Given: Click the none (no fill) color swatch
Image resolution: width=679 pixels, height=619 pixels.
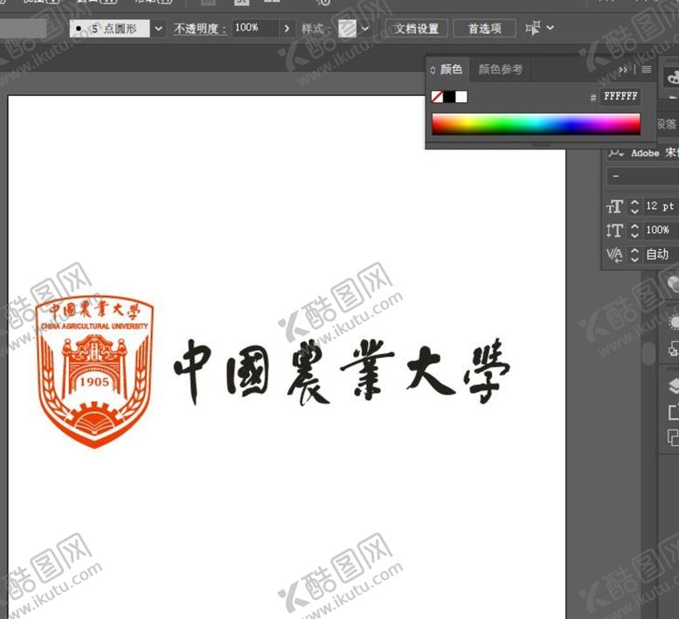Looking at the screenshot, I should (437, 97).
